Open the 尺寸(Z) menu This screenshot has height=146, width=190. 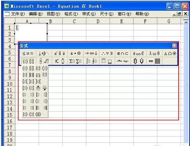tap(107, 14)
